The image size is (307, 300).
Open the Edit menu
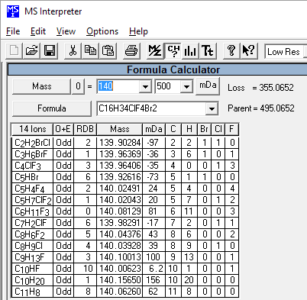click(x=38, y=31)
